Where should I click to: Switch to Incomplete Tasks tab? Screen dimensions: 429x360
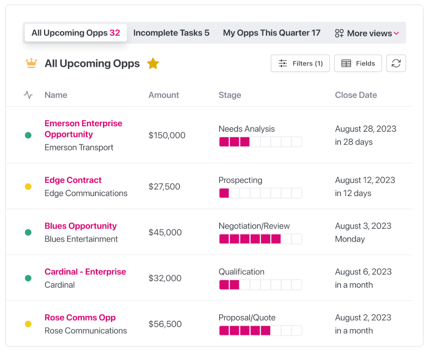(x=171, y=33)
